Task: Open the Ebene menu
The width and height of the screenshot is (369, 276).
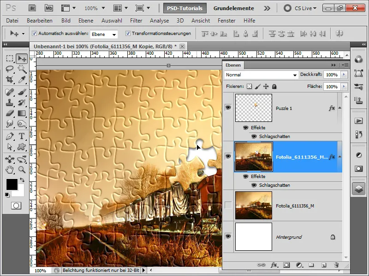Action: tap(86, 21)
